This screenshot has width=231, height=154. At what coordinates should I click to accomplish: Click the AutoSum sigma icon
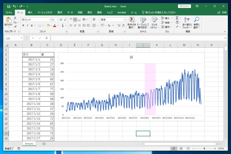(177, 18)
